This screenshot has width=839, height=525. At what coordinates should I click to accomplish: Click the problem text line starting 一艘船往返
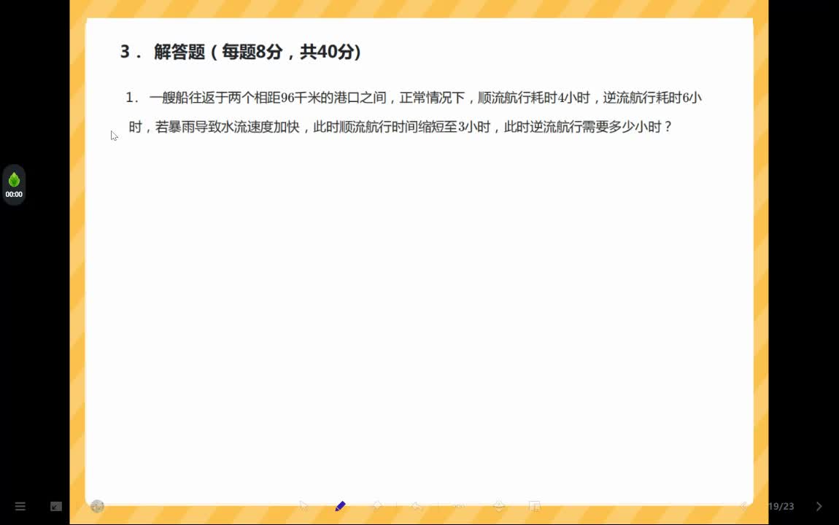coord(425,98)
